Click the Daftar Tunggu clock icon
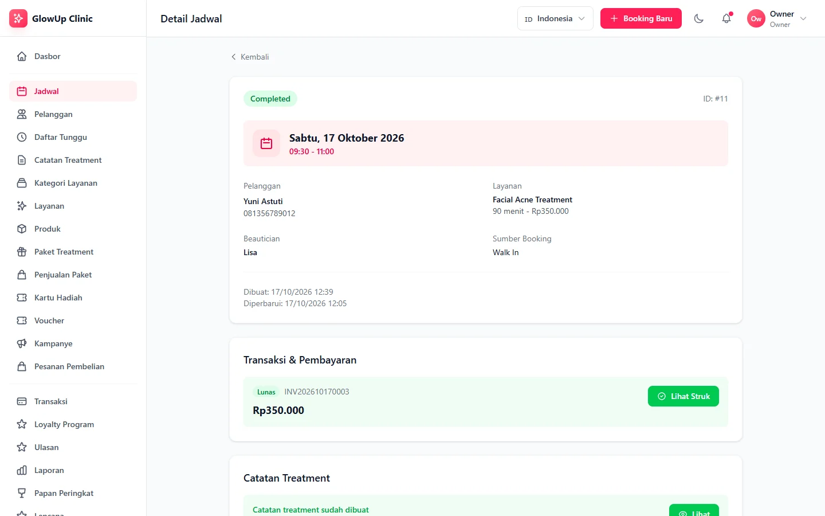This screenshot has width=825, height=516. click(22, 137)
